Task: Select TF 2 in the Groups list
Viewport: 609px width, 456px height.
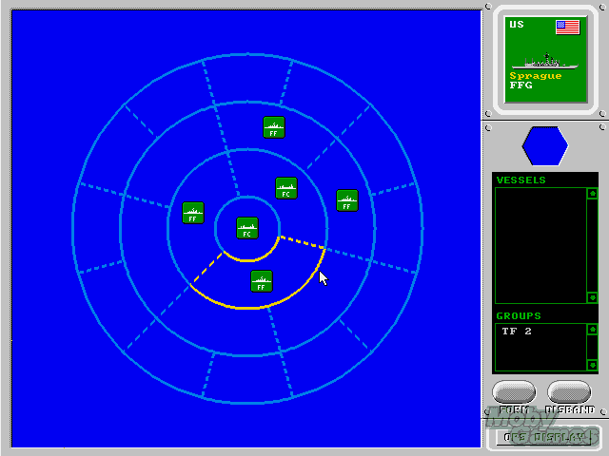Action: click(x=517, y=332)
